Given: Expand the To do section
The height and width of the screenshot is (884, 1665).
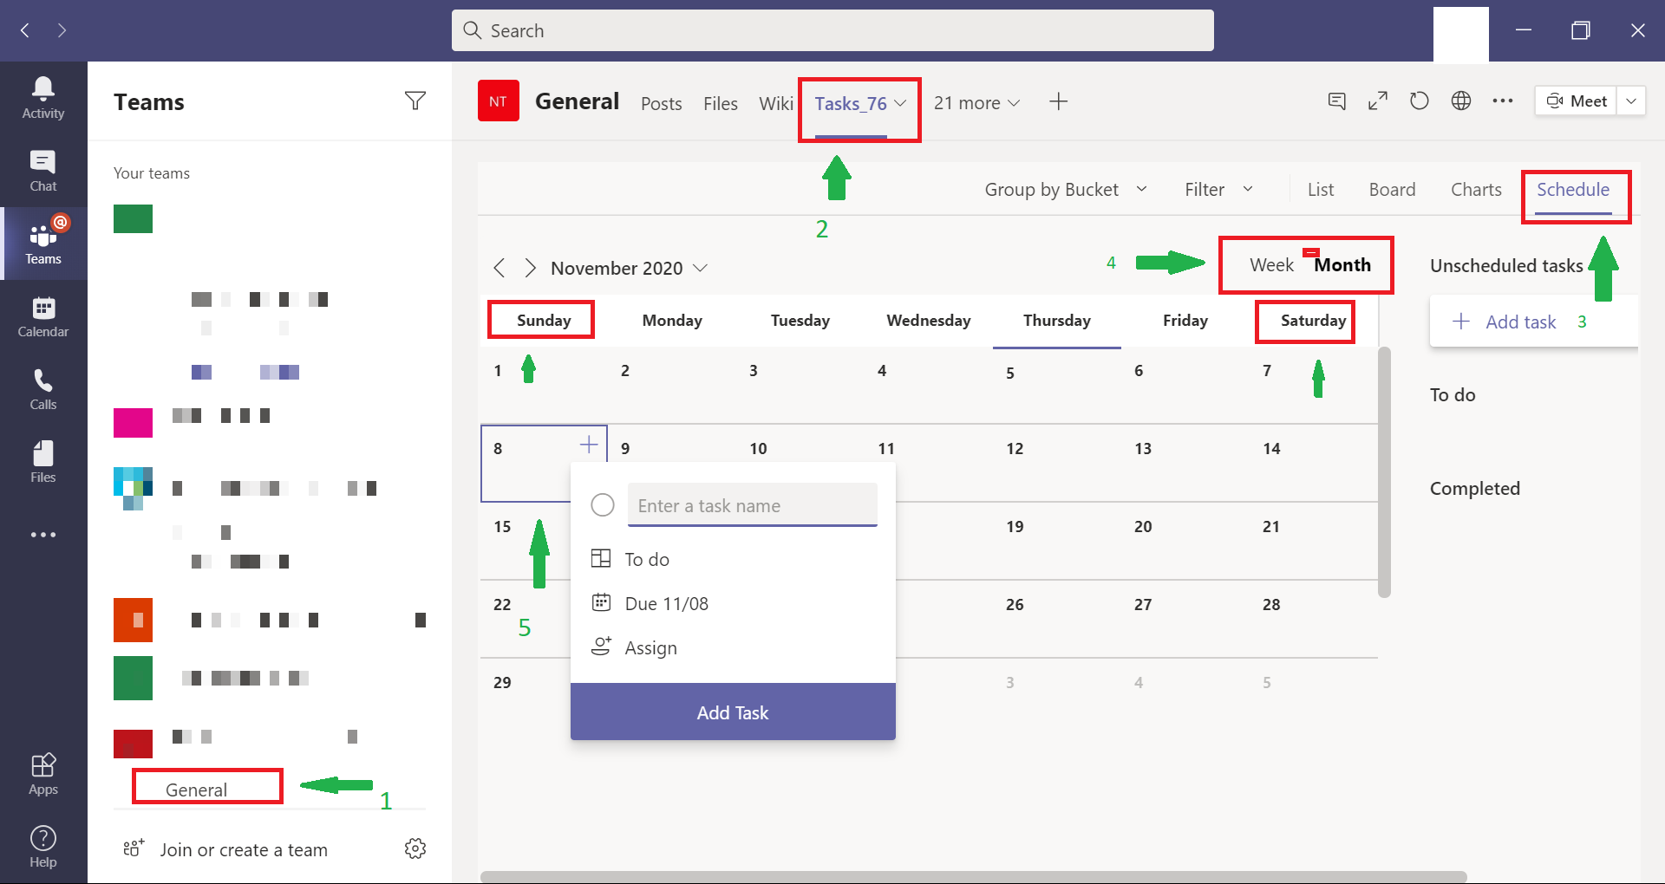Looking at the screenshot, I should point(1453,395).
